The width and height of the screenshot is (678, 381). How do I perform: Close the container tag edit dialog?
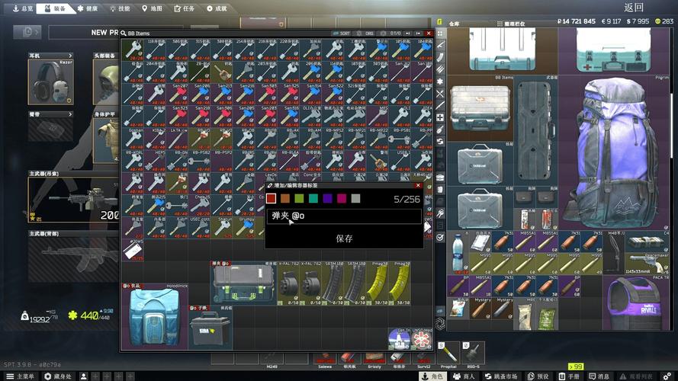(x=418, y=185)
